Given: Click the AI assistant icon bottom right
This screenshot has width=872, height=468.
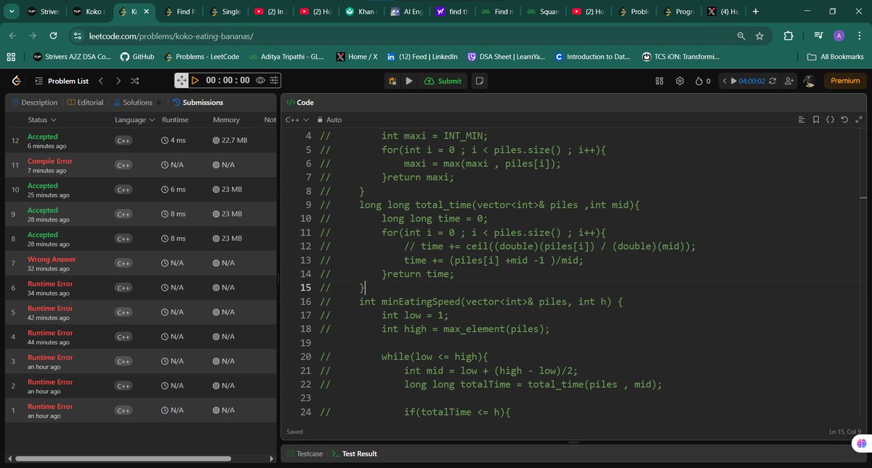Looking at the screenshot, I should (x=861, y=443).
